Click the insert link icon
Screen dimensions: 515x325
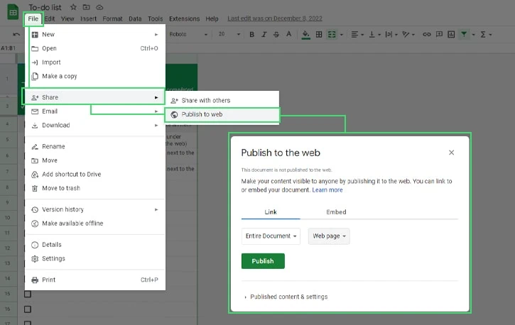pyautogui.click(x=427, y=35)
